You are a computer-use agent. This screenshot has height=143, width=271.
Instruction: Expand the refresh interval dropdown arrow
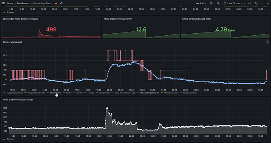point(262,3)
